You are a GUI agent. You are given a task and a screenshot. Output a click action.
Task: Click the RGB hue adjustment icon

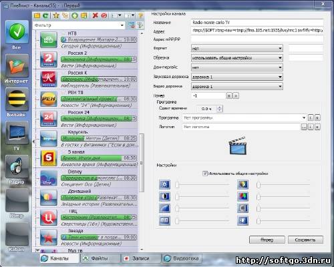pos(242,196)
